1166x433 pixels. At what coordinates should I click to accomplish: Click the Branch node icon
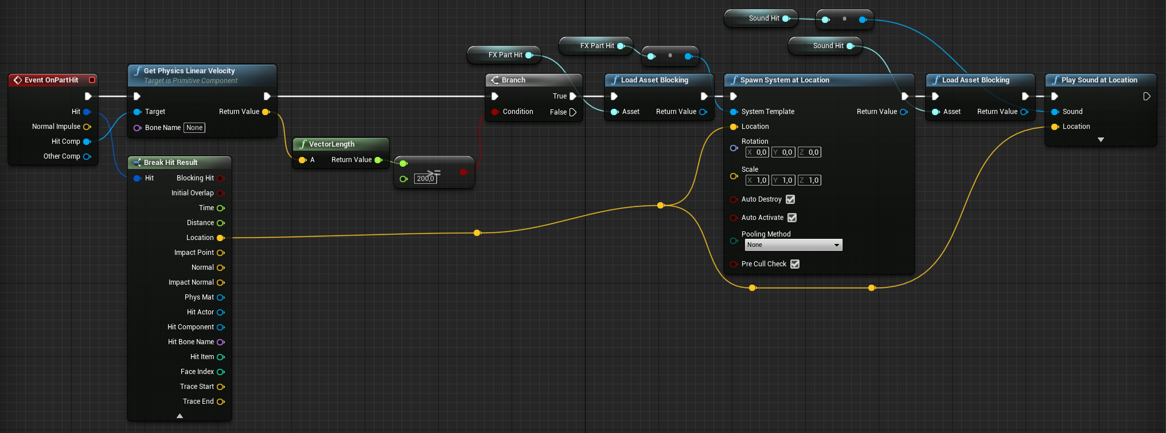495,80
